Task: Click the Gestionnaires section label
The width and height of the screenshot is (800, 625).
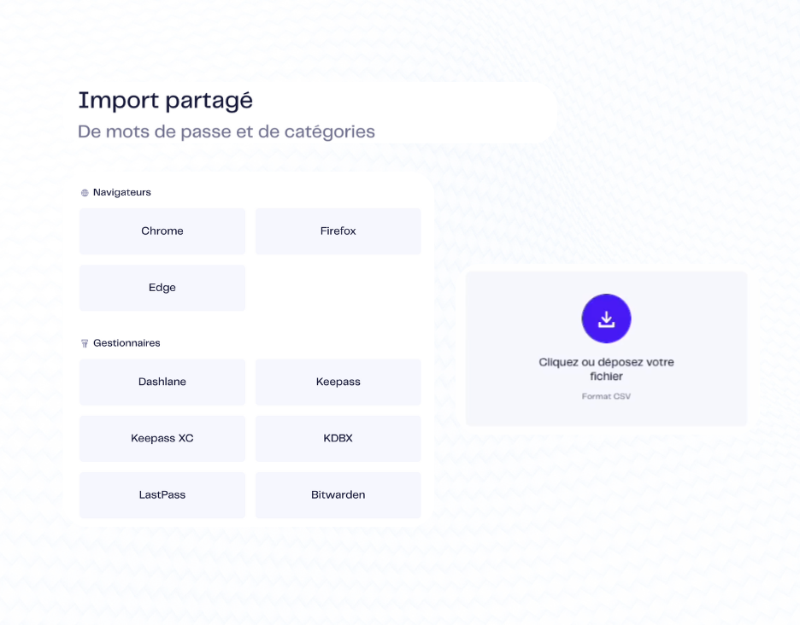Action: (126, 343)
